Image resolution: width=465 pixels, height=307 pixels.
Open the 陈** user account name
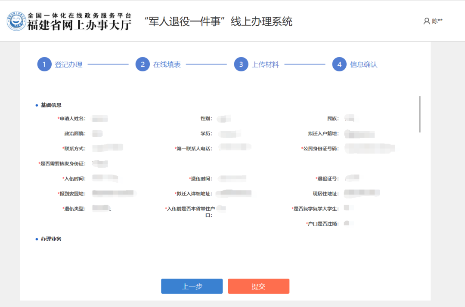coord(437,21)
